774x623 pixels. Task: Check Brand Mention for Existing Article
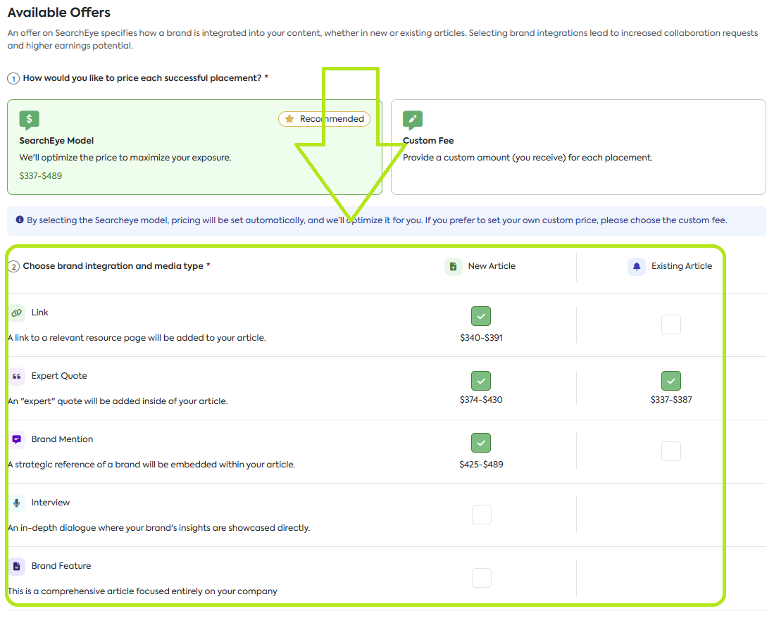[671, 451]
